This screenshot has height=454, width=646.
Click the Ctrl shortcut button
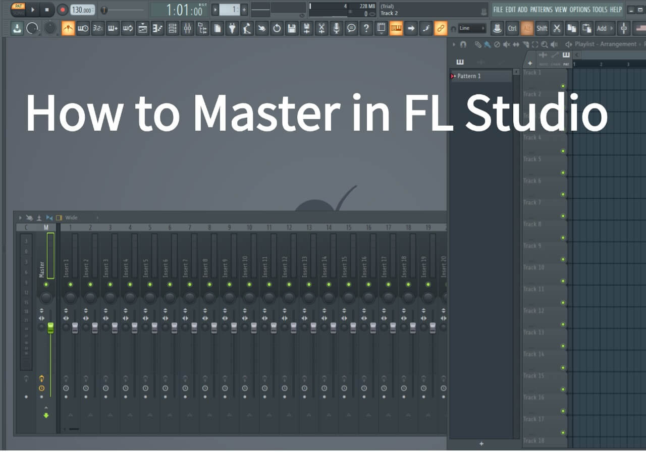click(x=512, y=29)
